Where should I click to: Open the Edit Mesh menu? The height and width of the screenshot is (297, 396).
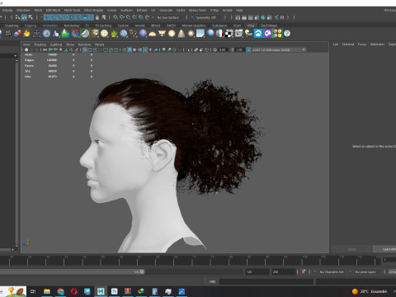53,10
